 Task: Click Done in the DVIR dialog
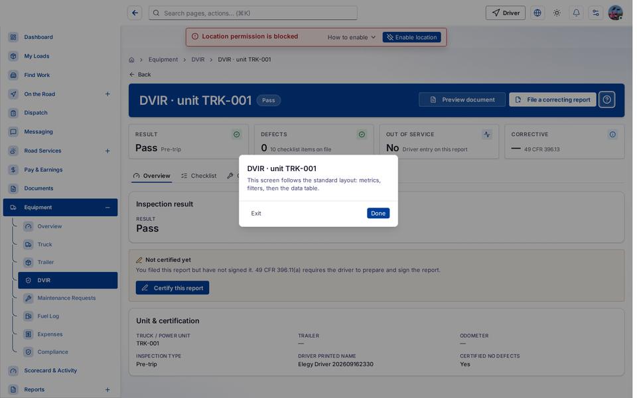coord(378,213)
